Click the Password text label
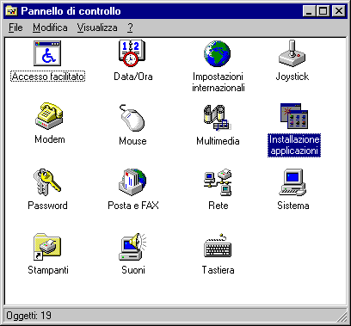 tap(47, 206)
